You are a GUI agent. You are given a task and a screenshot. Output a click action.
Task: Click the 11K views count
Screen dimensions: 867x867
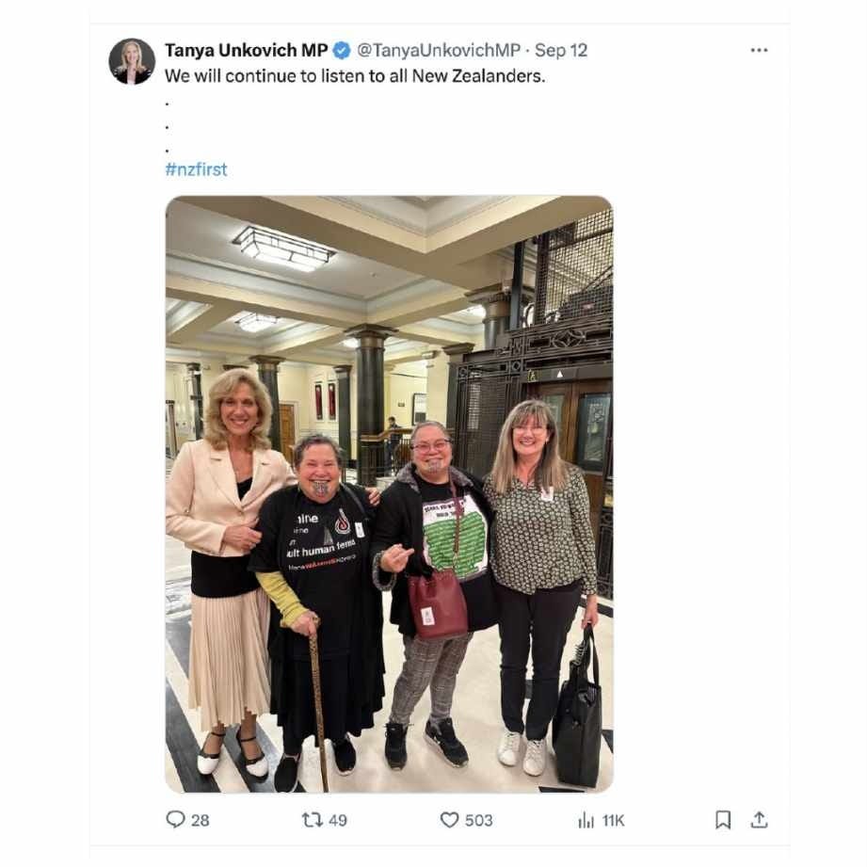[x=613, y=821]
